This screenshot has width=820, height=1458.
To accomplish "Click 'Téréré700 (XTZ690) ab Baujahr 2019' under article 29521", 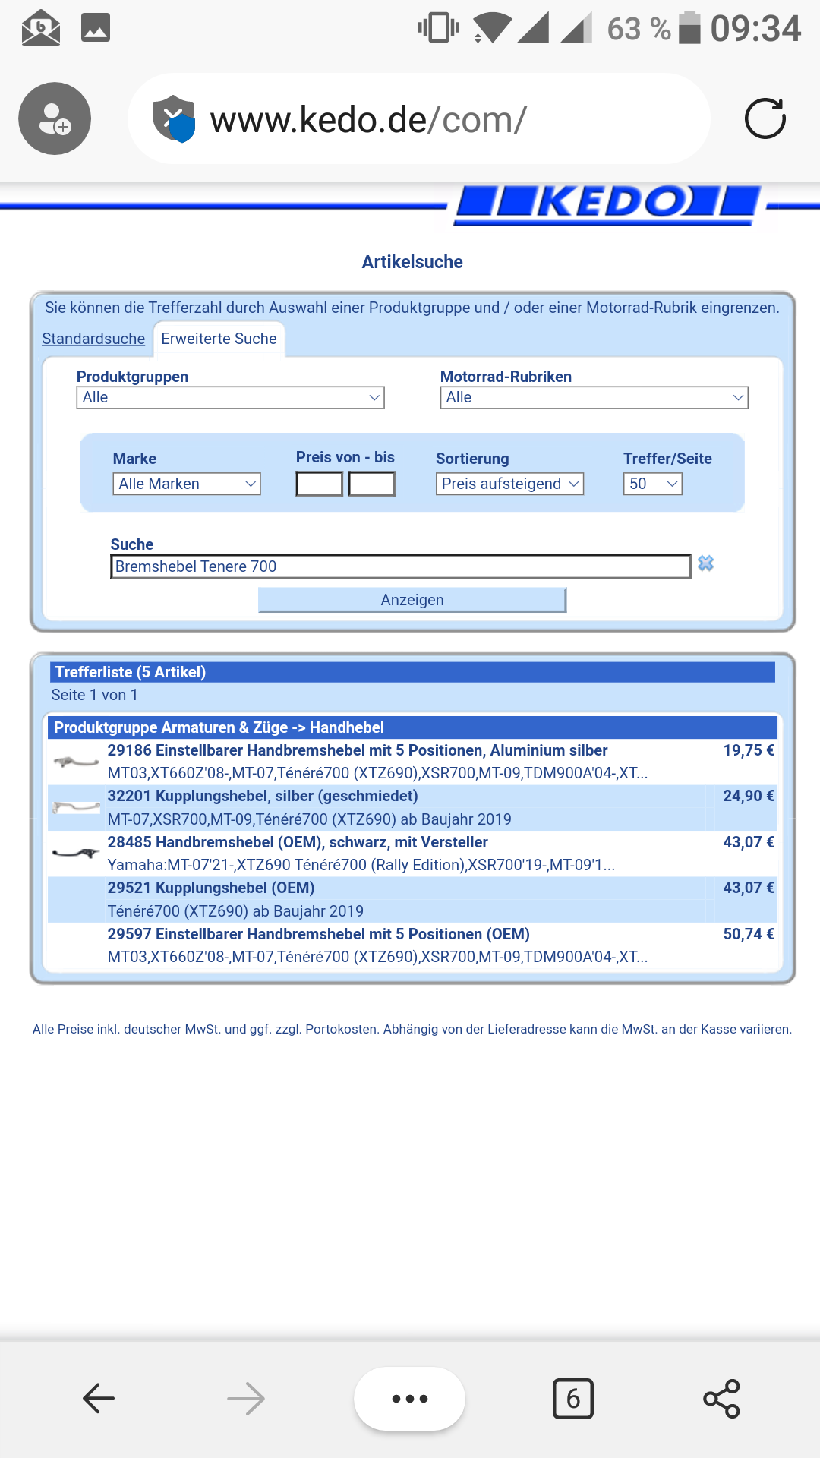I will click(235, 911).
